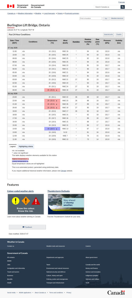Click the Government of Canada flag logo

point(26,6)
